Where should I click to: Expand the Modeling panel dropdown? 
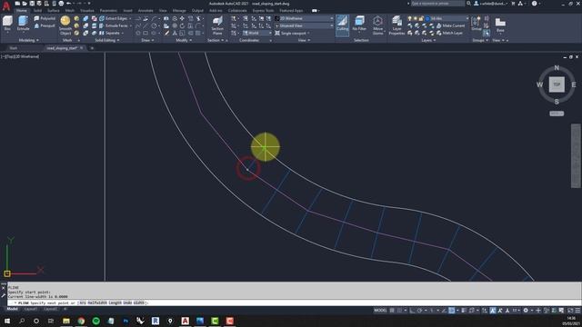pos(28,40)
